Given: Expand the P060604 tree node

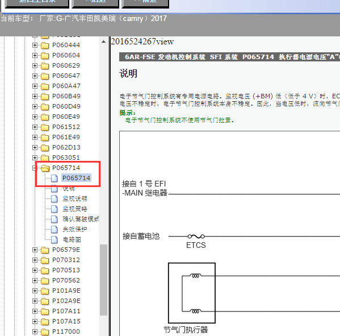Looking at the screenshot, I should 35,55.
